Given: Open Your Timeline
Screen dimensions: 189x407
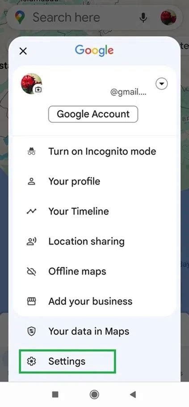Looking at the screenshot, I should tap(95, 211).
